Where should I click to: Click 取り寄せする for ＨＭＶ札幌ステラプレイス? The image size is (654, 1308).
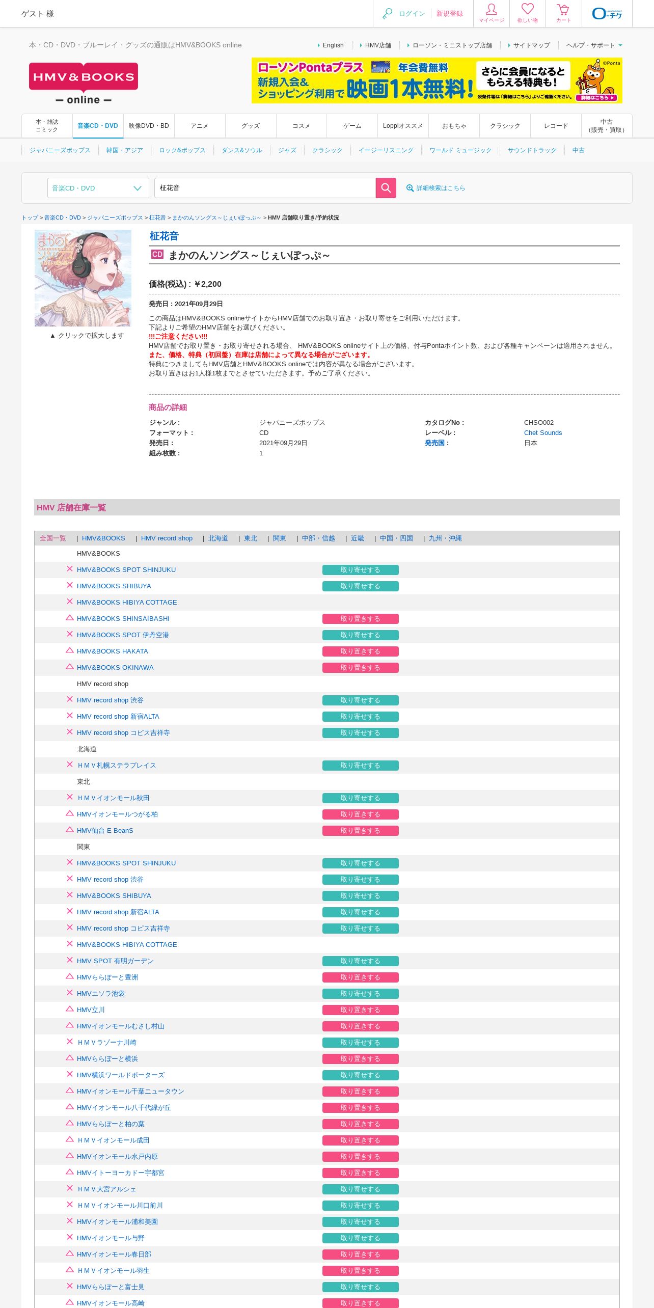tap(361, 766)
